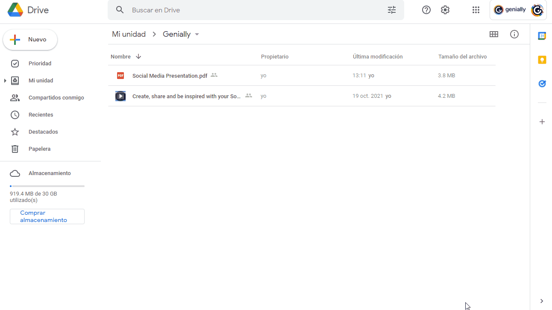Image resolution: width=552 pixels, height=310 pixels.
Task: Click the genially account logo button
Action: (510, 10)
